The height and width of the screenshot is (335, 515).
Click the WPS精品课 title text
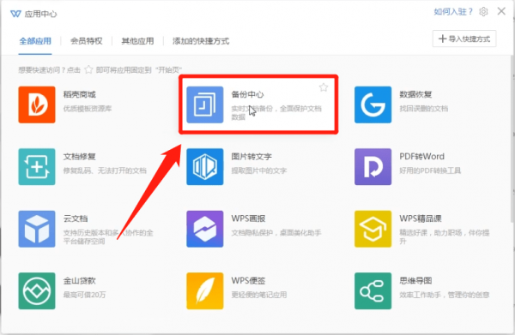point(421,218)
